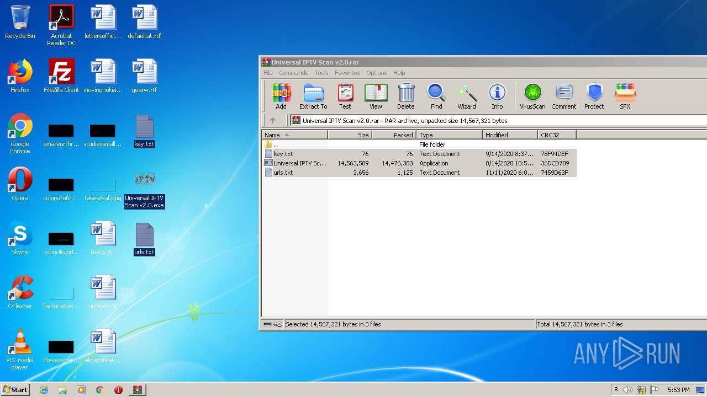Select the Firefox desktop shortcut
Screen dimensions: 707x397
click(x=20, y=76)
